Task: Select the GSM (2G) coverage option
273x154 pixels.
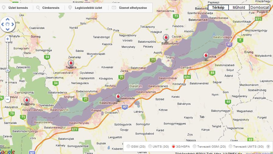Action: pyautogui.click(x=128, y=147)
